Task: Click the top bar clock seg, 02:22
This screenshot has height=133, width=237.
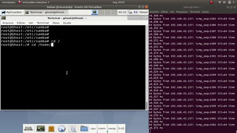Action: click(118, 2)
